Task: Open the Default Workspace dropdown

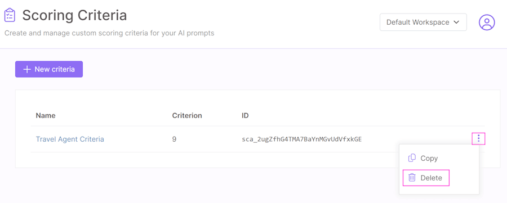Action: pyautogui.click(x=423, y=22)
